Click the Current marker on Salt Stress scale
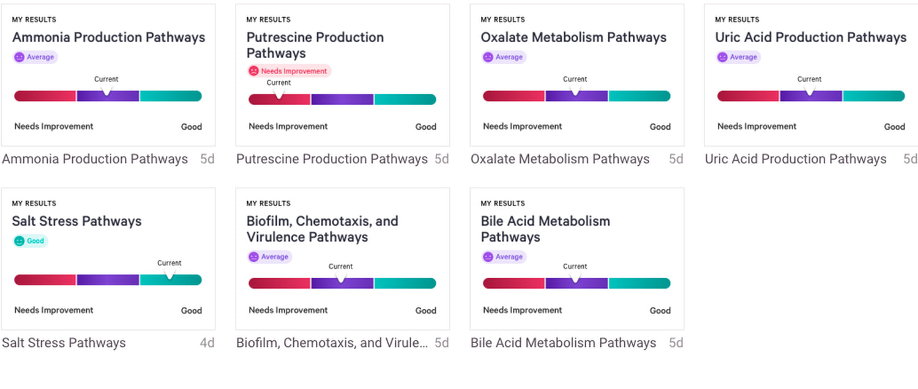 pyautogui.click(x=170, y=276)
